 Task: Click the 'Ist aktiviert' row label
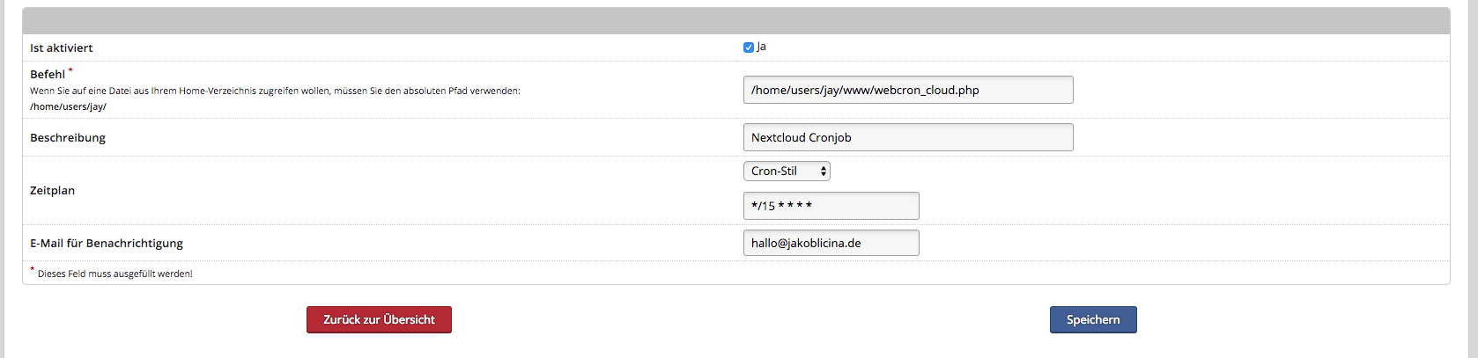(x=61, y=48)
